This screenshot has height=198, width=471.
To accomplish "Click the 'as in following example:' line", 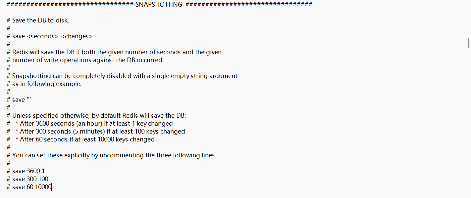I will click(x=44, y=84).
